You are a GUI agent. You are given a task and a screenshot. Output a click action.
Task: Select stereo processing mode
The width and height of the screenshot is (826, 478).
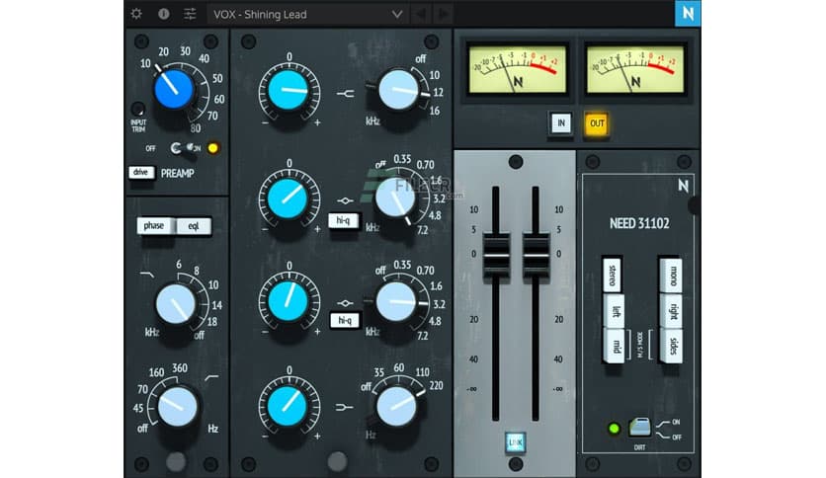613,275
